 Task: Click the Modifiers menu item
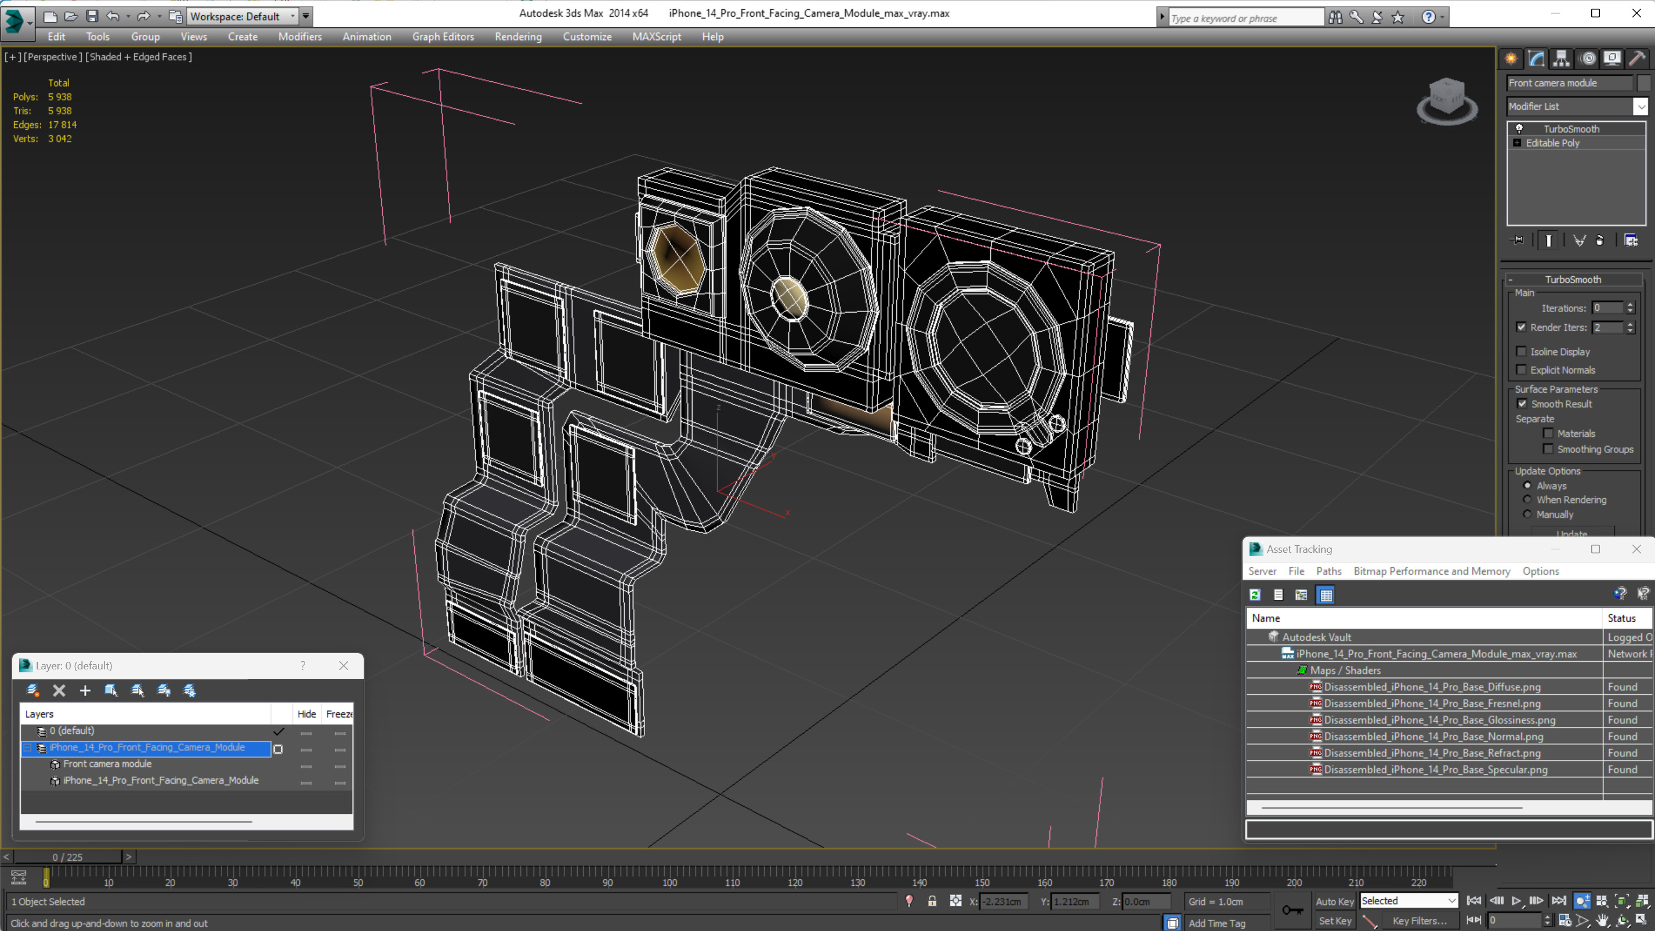point(300,37)
